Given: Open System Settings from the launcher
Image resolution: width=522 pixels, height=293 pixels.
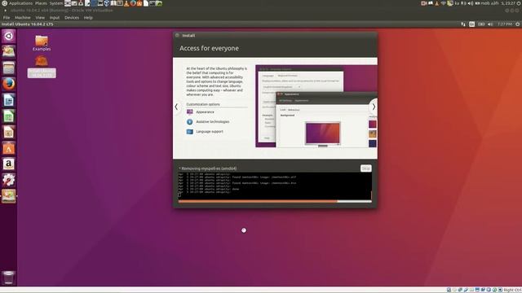Looking at the screenshot, I should [9, 180].
